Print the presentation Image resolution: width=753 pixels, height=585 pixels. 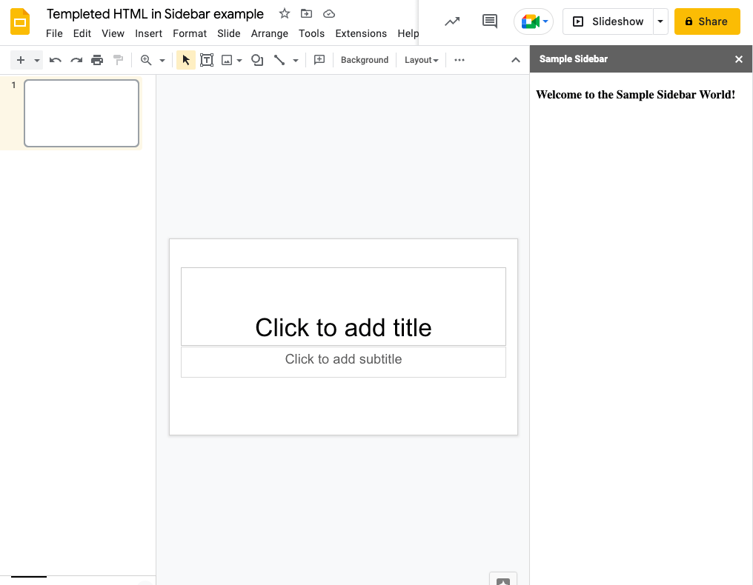click(97, 59)
